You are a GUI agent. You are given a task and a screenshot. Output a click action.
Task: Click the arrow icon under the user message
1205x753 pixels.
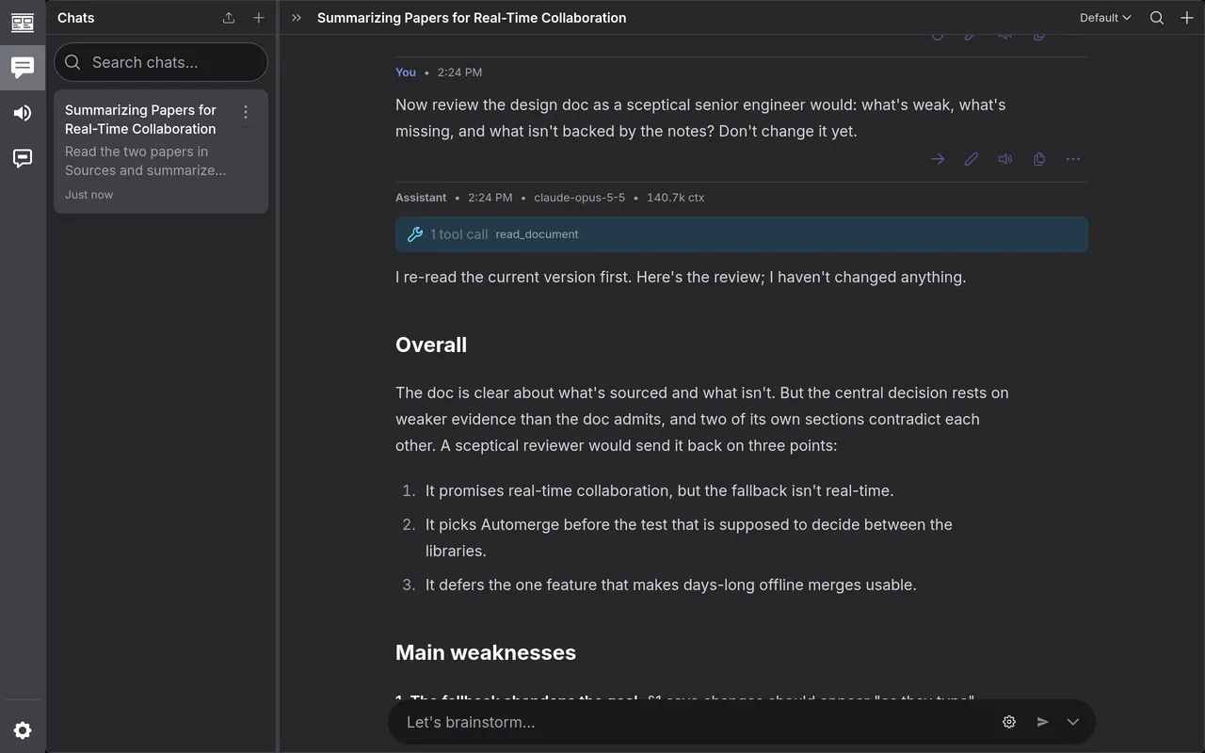click(938, 159)
